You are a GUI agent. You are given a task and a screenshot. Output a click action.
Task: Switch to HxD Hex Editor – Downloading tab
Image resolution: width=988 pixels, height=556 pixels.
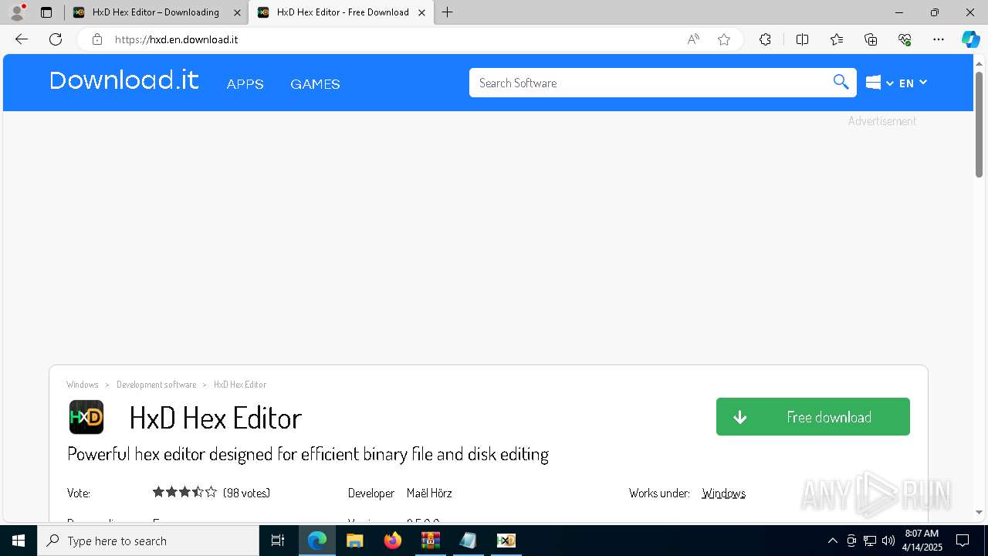tap(155, 12)
